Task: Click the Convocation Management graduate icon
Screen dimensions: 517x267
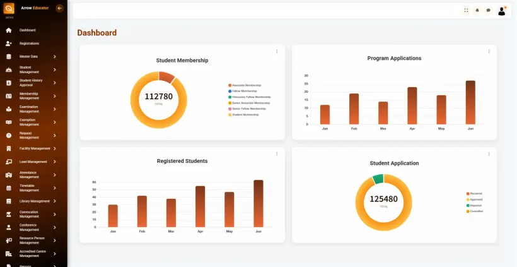Action: (x=9, y=214)
